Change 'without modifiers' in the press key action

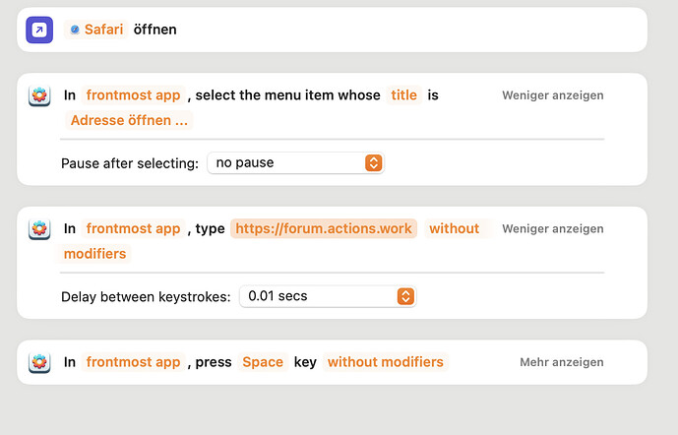coord(385,362)
